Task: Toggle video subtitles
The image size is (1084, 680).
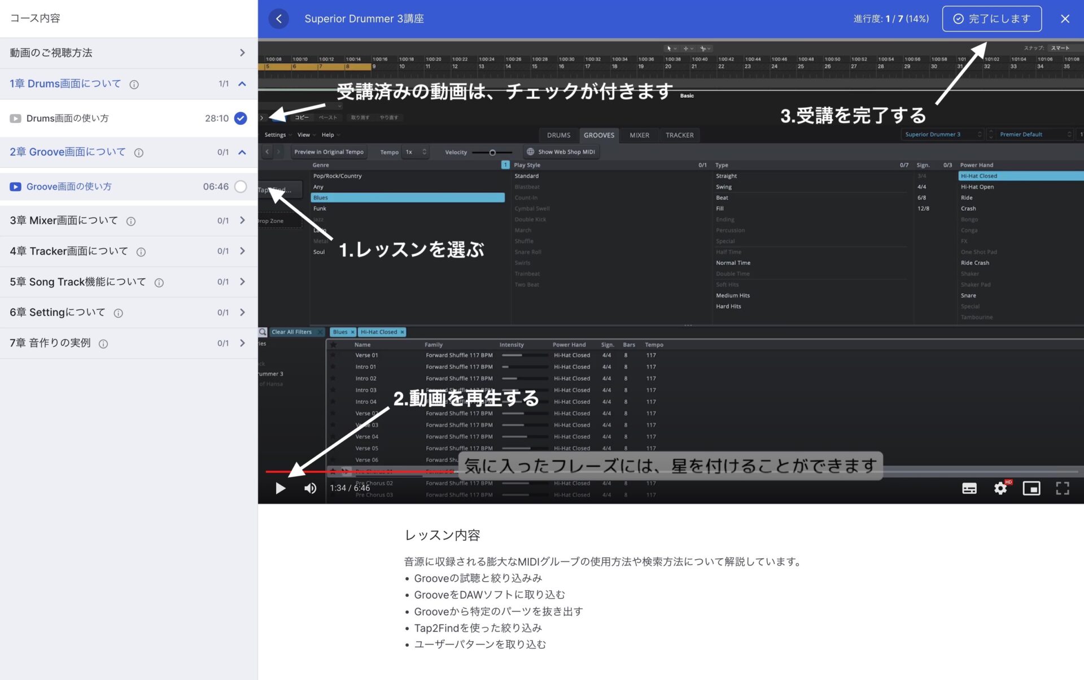Action: 969,488
